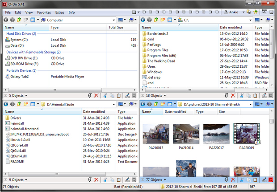Select the README file
The height and width of the screenshot is (192, 277).
point(15,162)
